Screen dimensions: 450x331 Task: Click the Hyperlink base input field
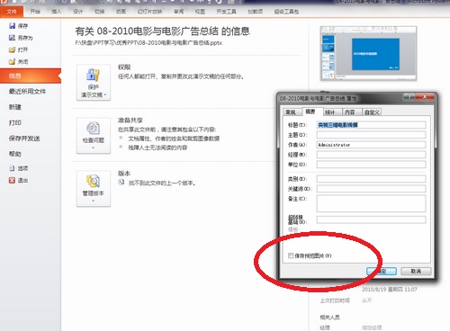[x=371, y=219]
